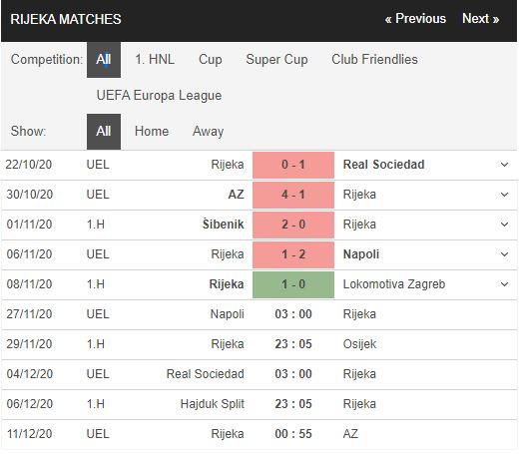Screen dimensions: 519x456
Task: Select the 1. HNL competition filter
Action: pos(155,60)
